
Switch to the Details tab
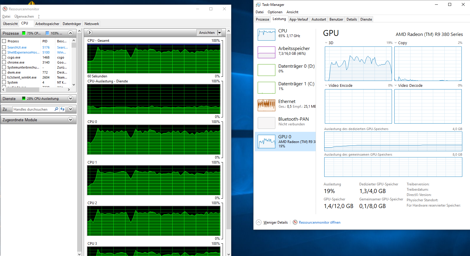[352, 19]
